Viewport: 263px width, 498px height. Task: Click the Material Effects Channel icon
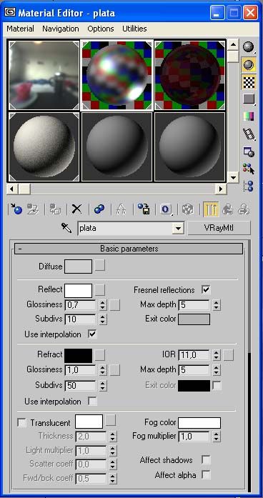click(166, 209)
